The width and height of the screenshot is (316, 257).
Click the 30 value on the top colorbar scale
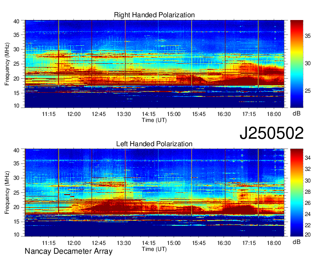point(308,63)
